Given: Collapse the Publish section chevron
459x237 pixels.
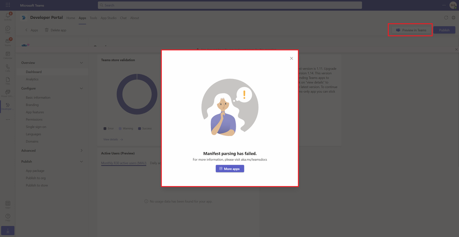Looking at the screenshot, I should coord(81,162).
